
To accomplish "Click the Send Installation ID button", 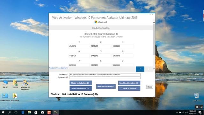I will (x=81, y=88).
